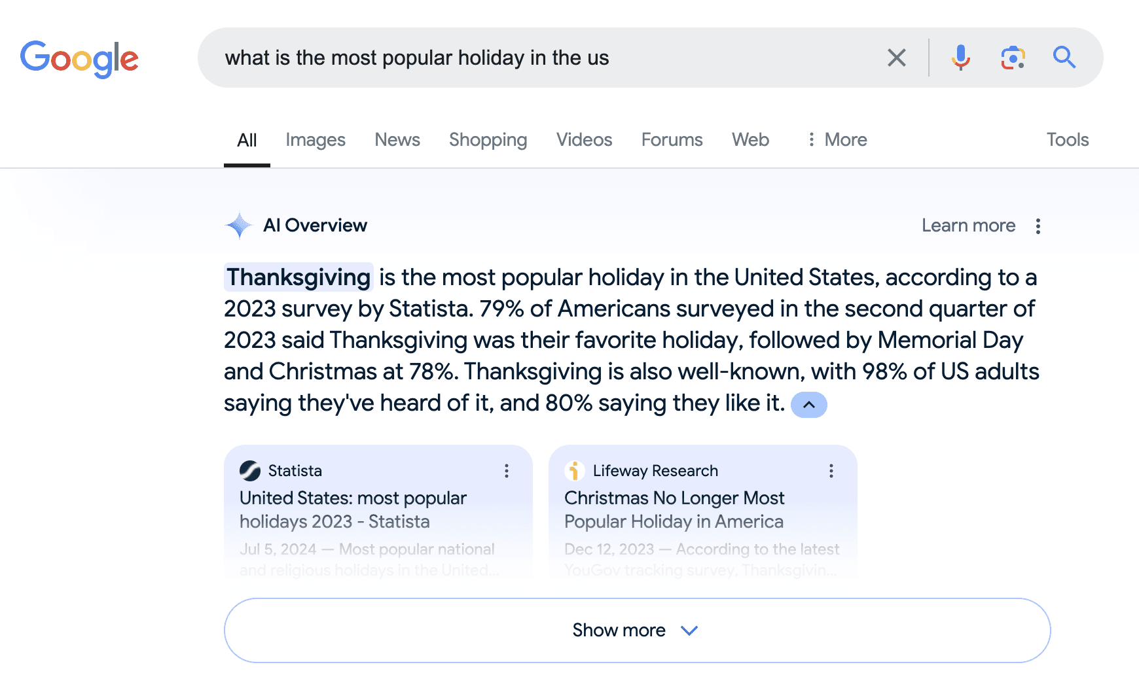Click the search magnifier icon
Viewport: 1139px width, 688px height.
1064,58
